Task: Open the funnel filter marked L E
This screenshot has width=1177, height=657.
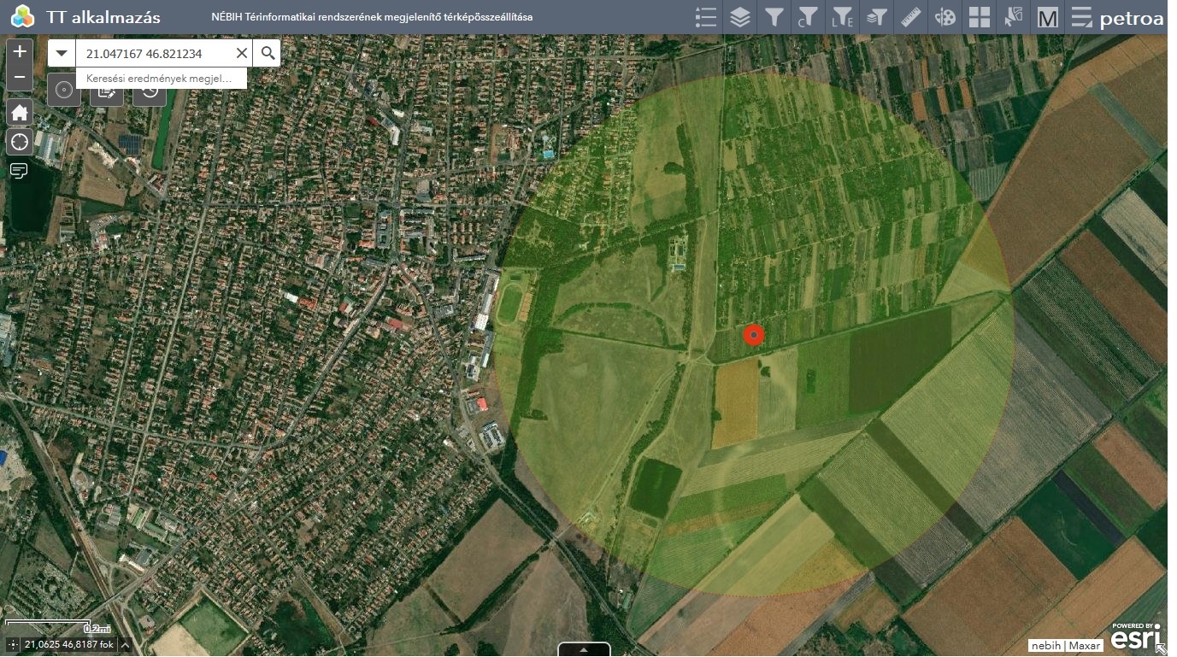Action: tap(842, 17)
